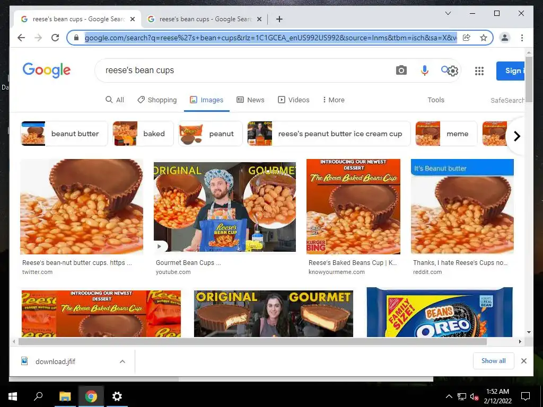The image size is (543, 407).
Task: Click the share page icon in address bar
Action: pos(467,38)
